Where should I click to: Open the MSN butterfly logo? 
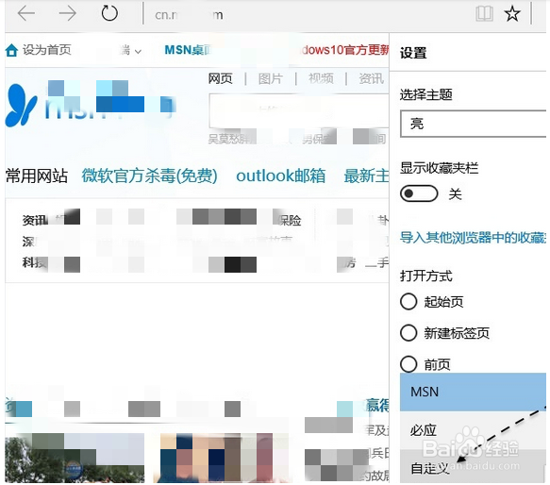pyautogui.click(x=21, y=105)
